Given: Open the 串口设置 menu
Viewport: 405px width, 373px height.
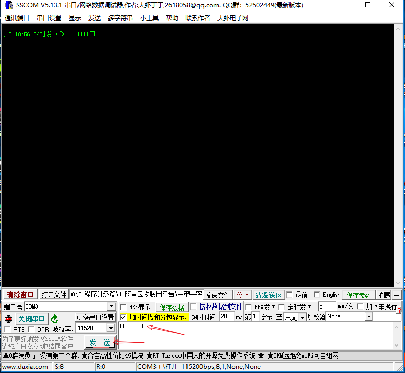Looking at the screenshot, I should tap(49, 18).
